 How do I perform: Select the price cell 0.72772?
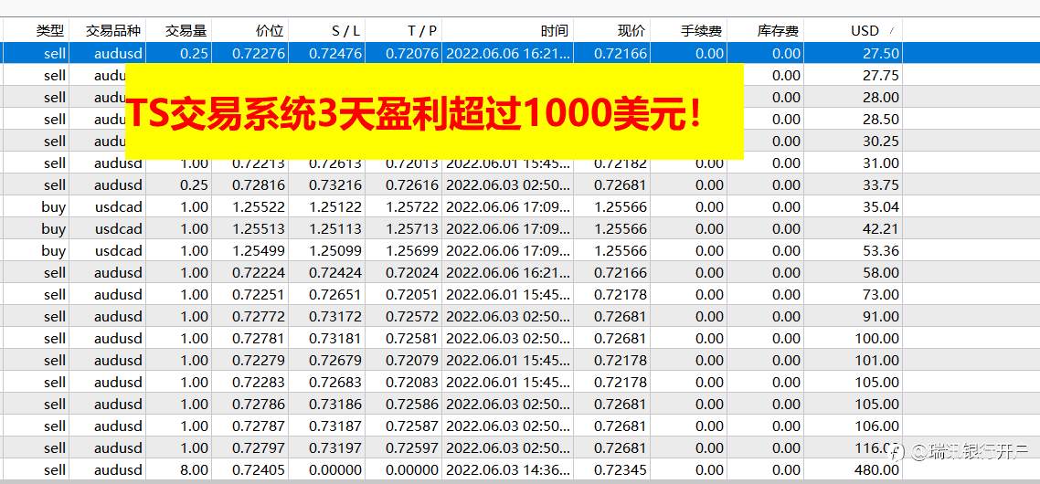259,316
